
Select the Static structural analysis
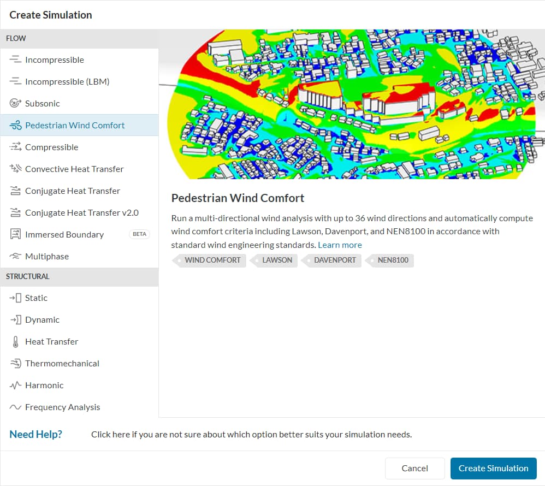click(36, 298)
